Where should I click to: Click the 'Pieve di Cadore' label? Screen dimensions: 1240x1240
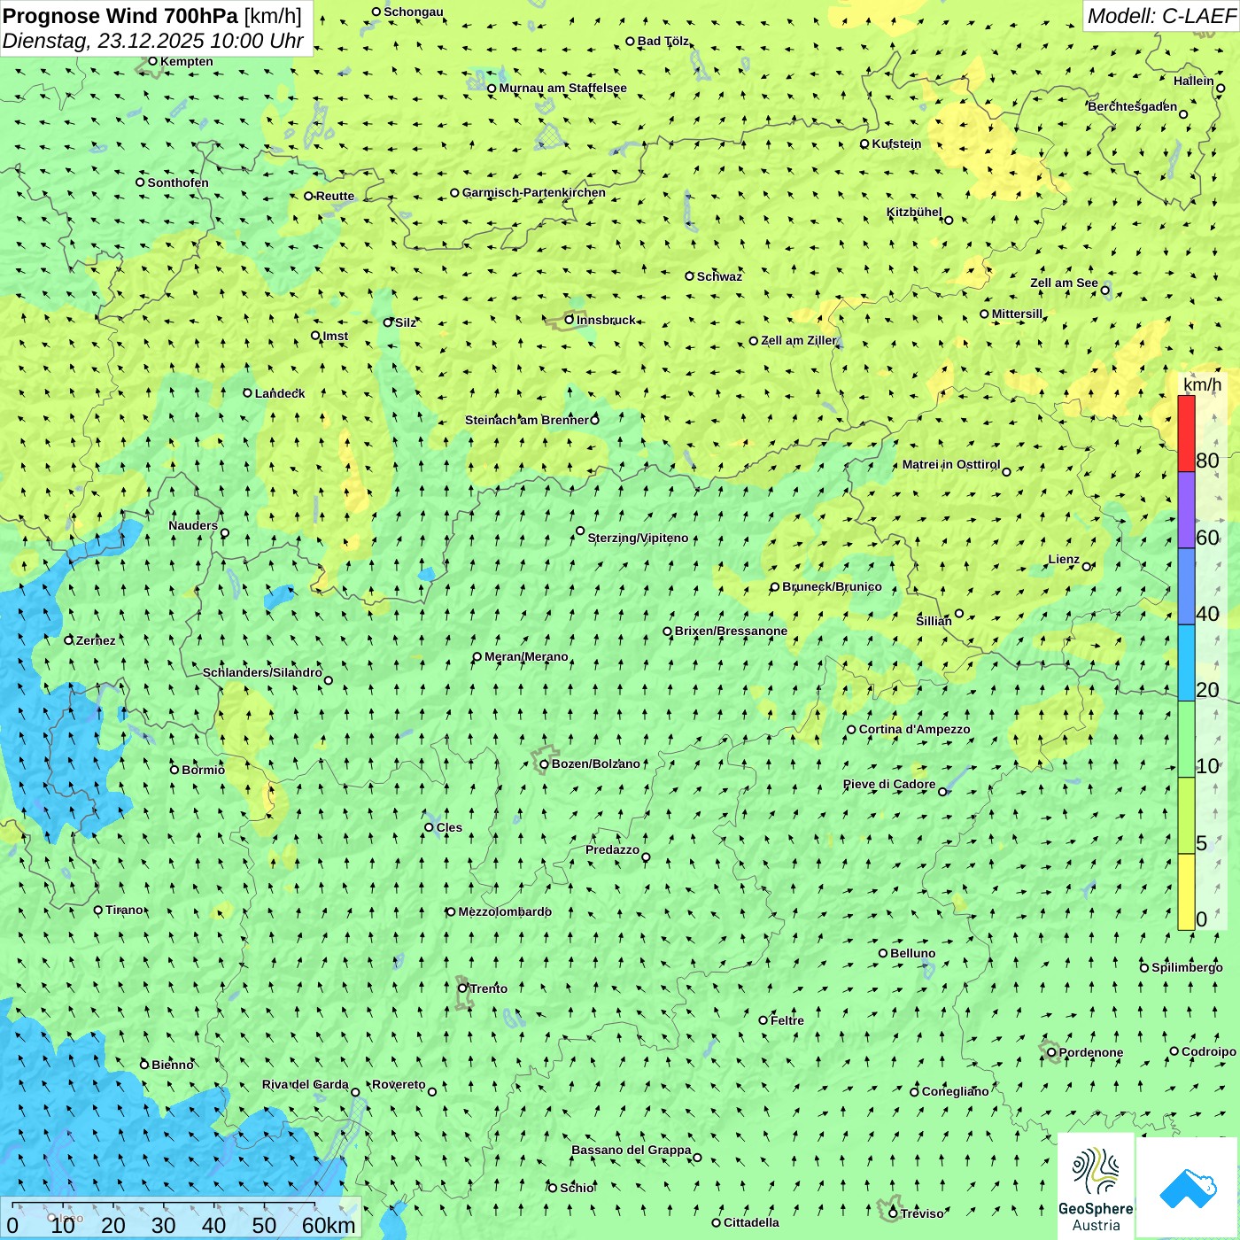tap(889, 784)
